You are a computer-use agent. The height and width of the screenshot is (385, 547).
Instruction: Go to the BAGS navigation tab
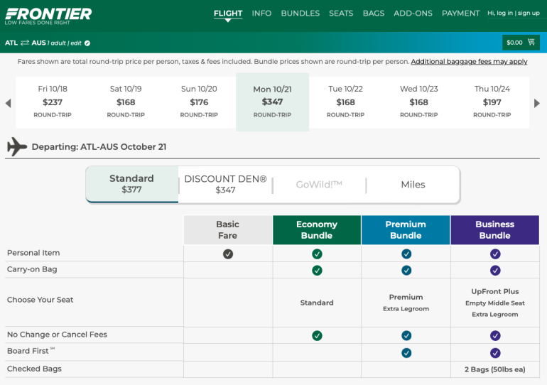coord(373,13)
